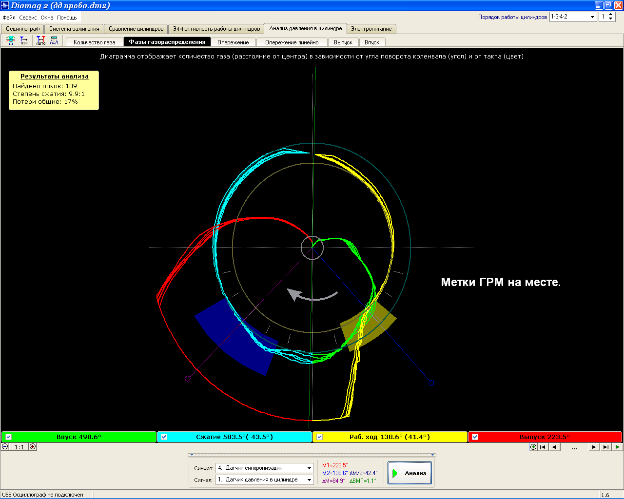Click the Анализ button
Viewport: 624px width, 499px height.
409,473
